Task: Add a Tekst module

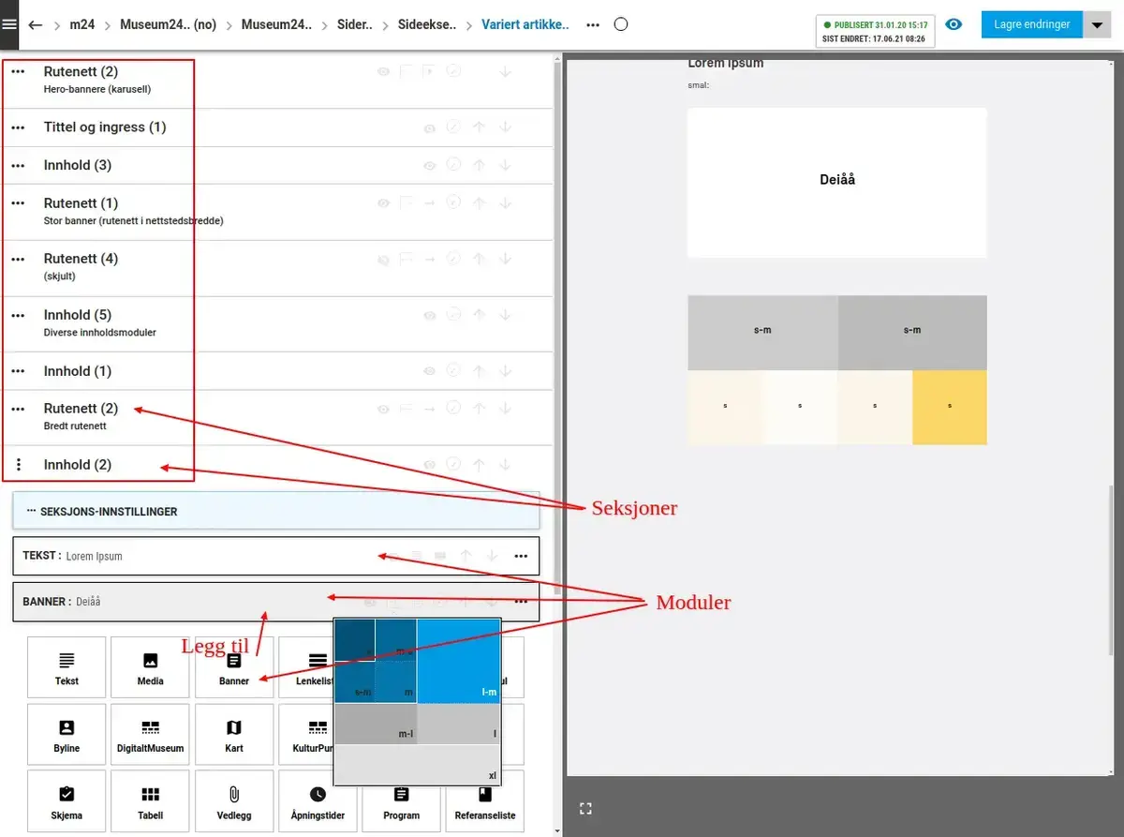Action: [67, 668]
